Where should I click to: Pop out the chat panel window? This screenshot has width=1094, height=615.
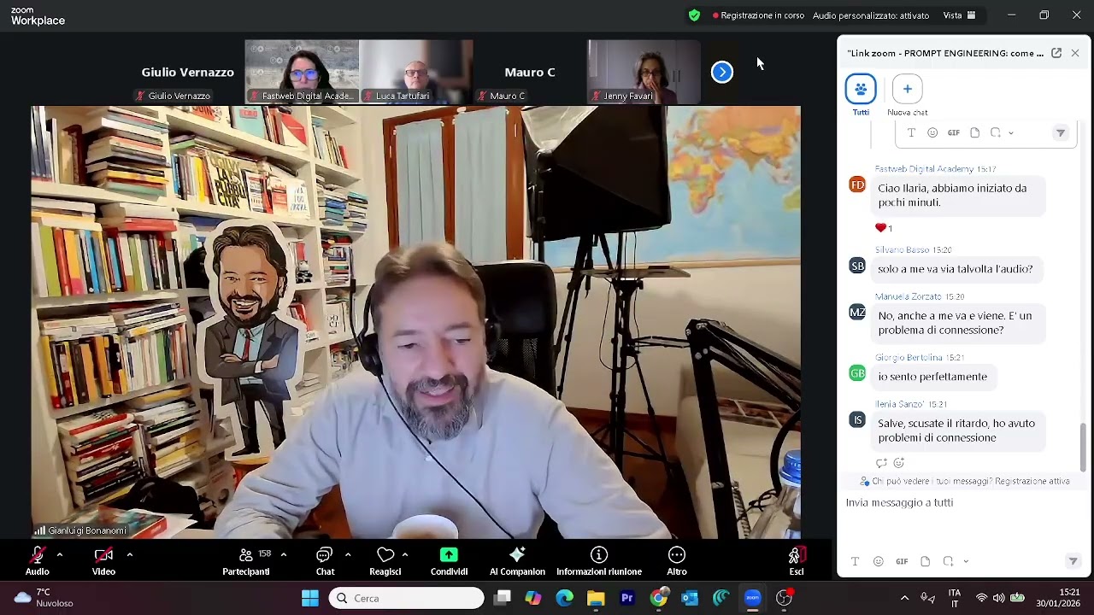(x=1056, y=53)
